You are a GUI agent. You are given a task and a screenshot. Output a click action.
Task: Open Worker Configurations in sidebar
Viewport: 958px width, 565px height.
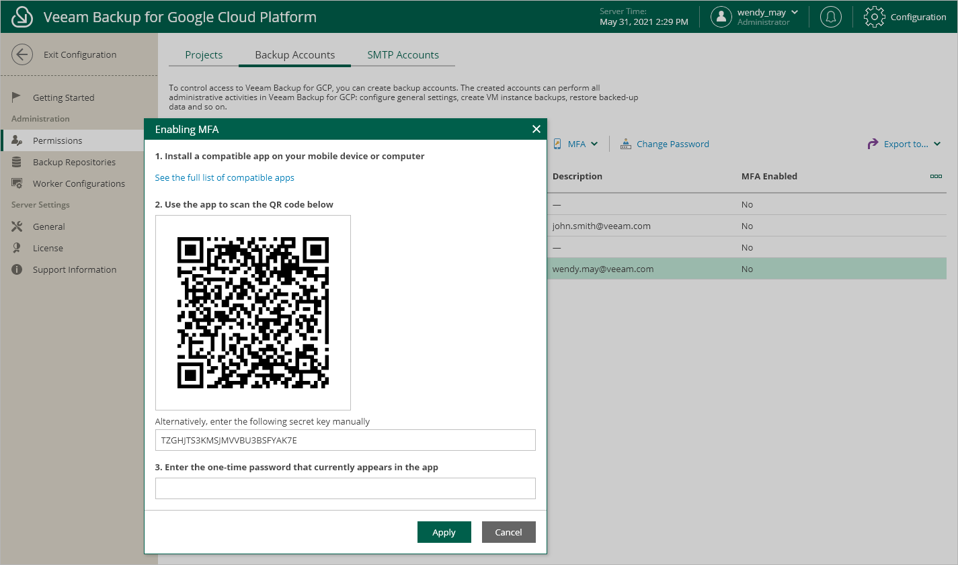(x=79, y=183)
